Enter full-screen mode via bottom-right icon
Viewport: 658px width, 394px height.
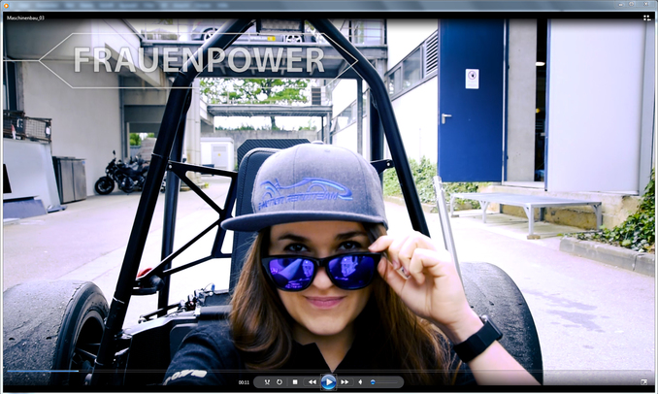coord(643,381)
